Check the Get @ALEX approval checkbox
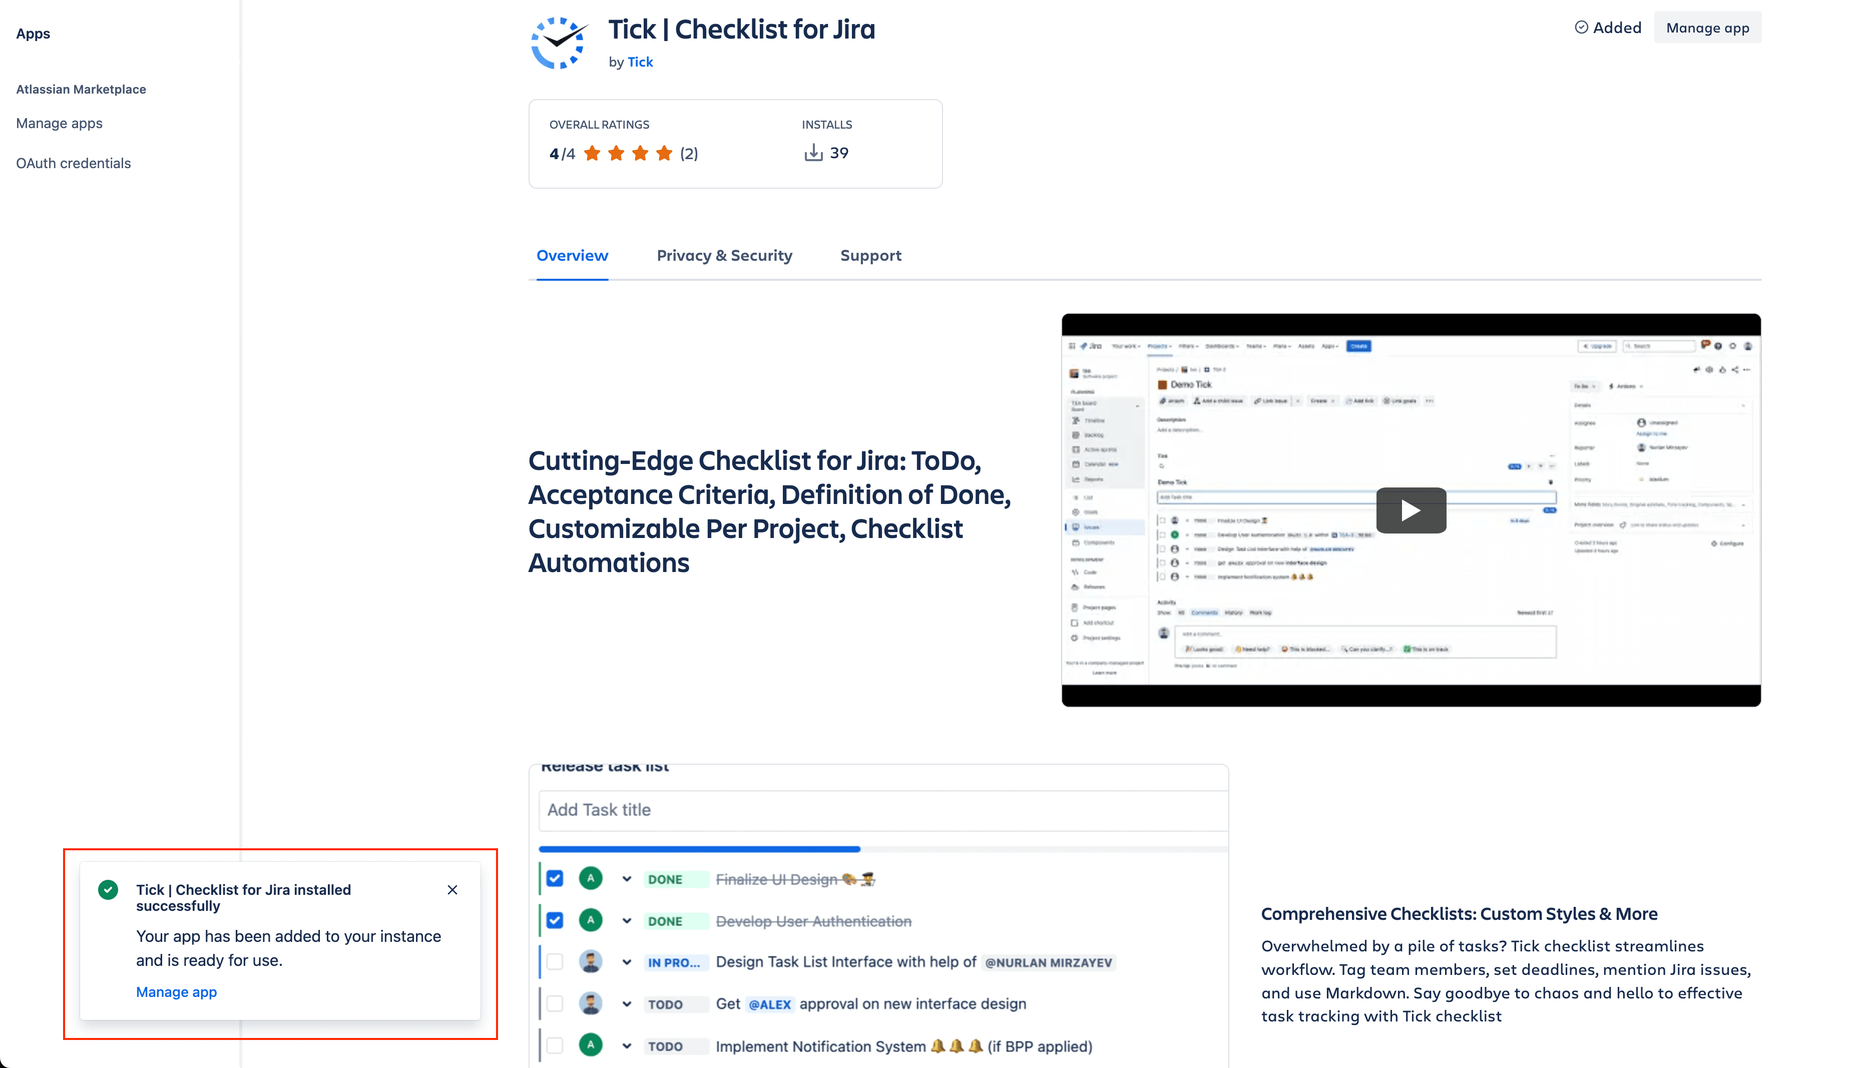 (x=555, y=1003)
